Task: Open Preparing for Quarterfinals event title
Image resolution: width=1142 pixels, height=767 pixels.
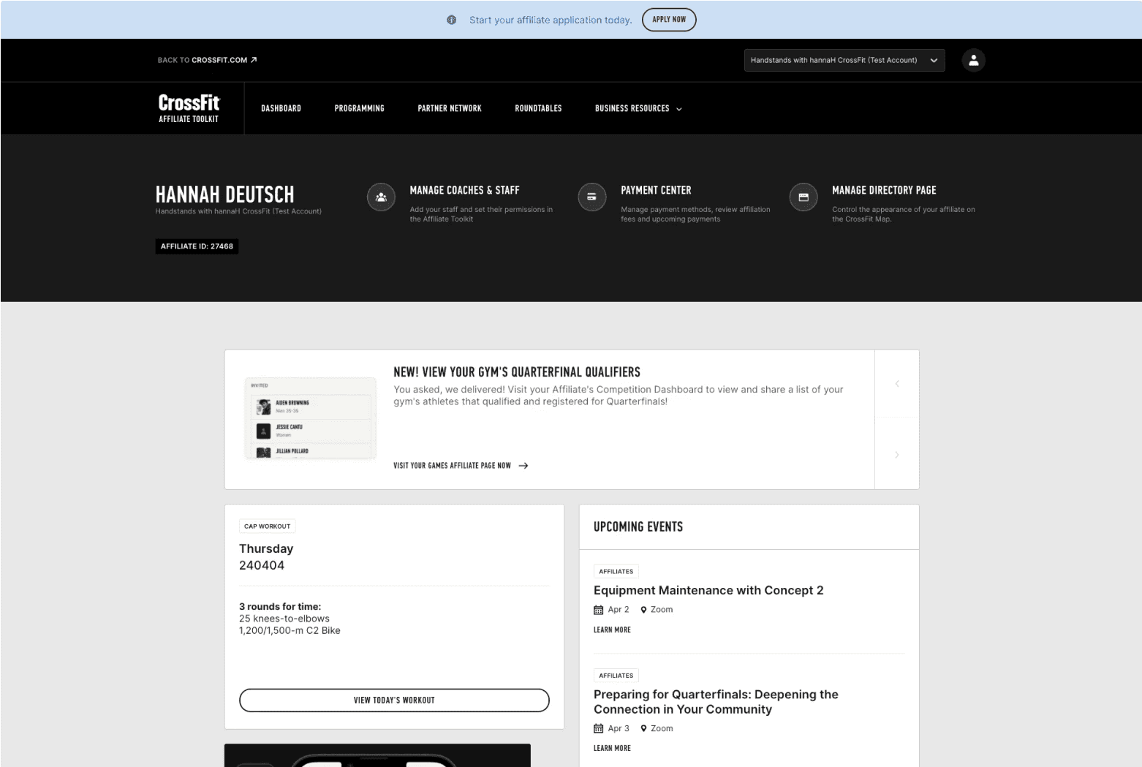Action: click(716, 702)
